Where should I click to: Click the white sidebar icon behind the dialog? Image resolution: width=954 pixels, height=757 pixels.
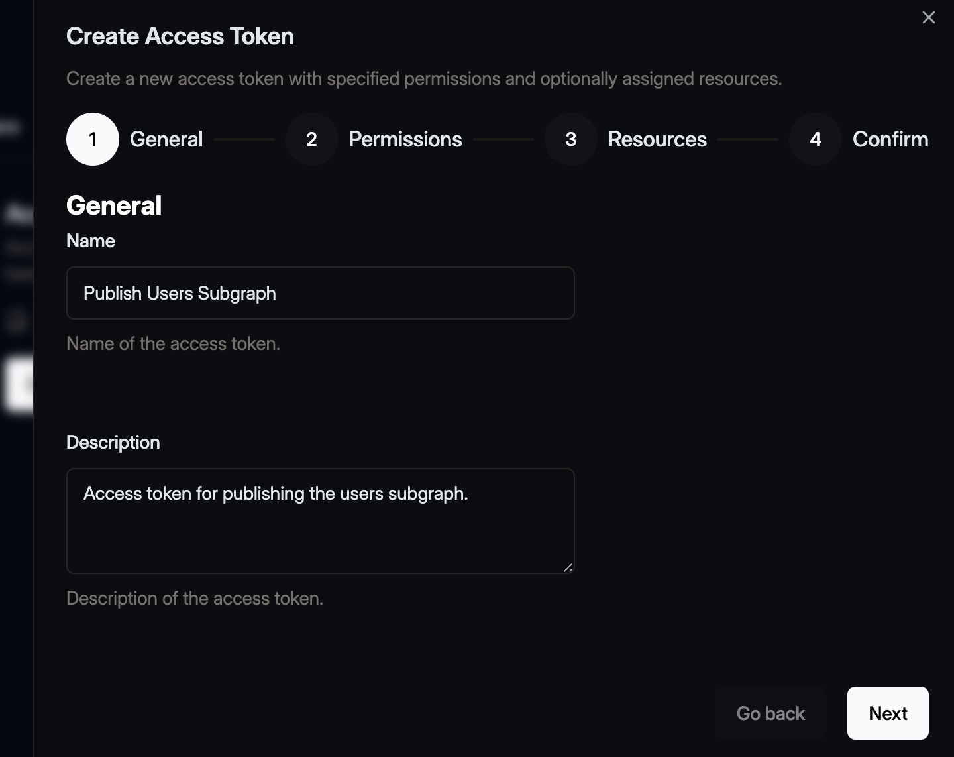click(x=18, y=384)
